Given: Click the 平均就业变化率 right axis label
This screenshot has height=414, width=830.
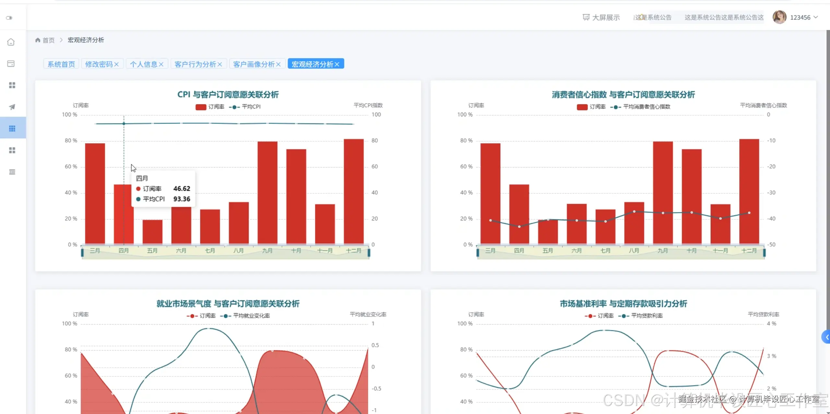Looking at the screenshot, I should [x=368, y=314].
